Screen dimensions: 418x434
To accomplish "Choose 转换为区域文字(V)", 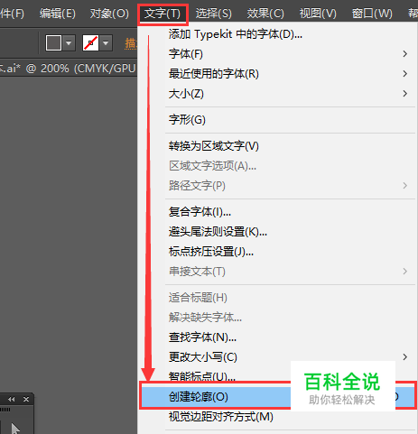I will 277,146.
